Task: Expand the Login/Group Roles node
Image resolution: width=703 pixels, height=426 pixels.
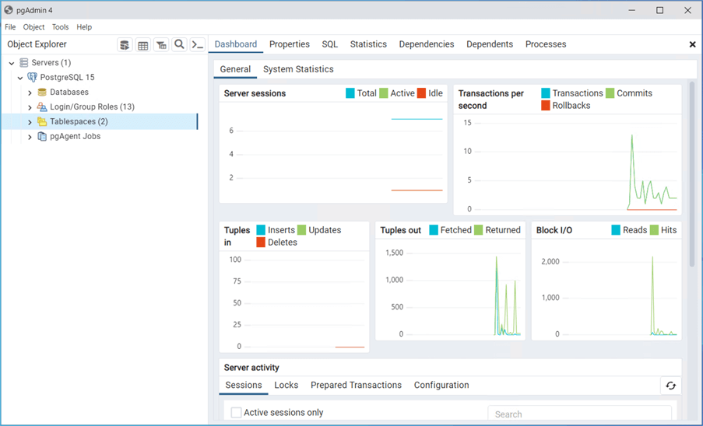Action: [x=30, y=107]
